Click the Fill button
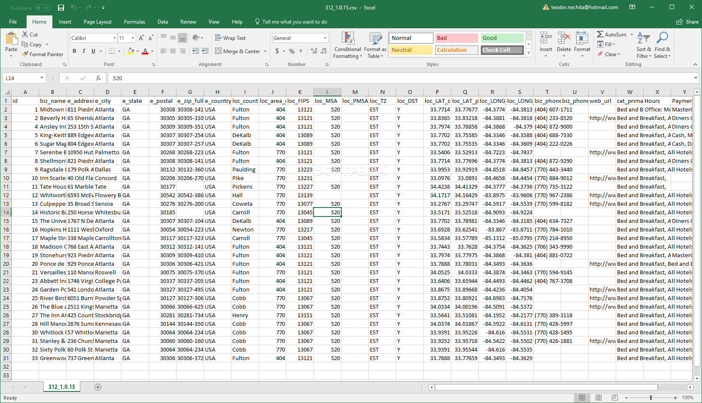The image size is (702, 403). (605, 45)
